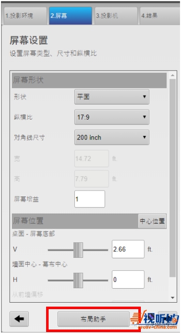Click the 屏幕增益 input field
181x334 pixels.
pyautogui.click(x=90, y=199)
